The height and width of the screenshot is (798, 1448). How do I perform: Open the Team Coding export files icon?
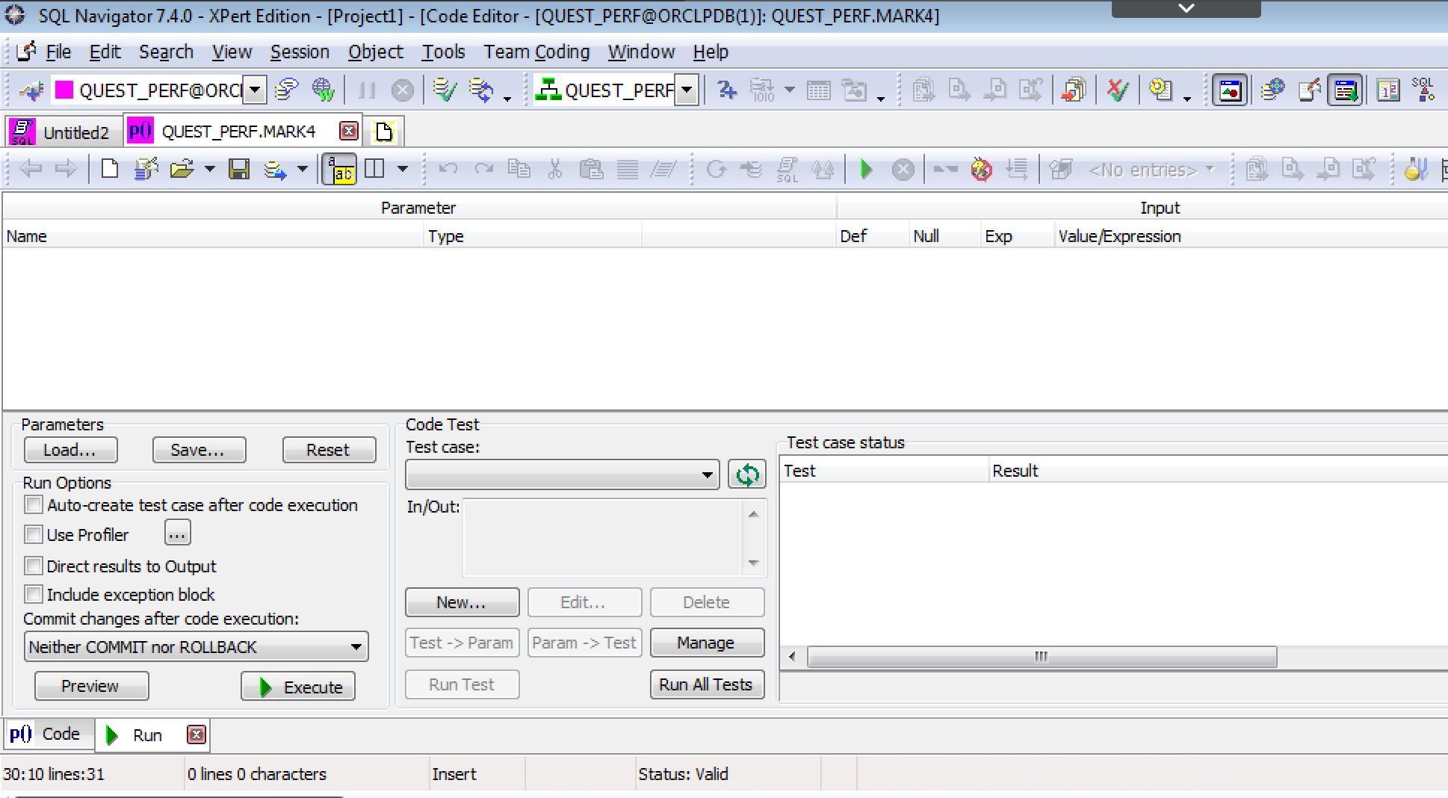(1074, 90)
